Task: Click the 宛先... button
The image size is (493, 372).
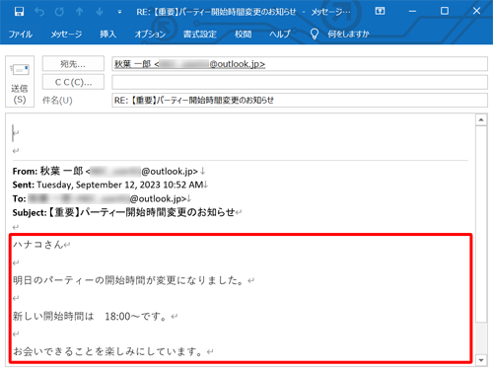Action: tap(73, 64)
